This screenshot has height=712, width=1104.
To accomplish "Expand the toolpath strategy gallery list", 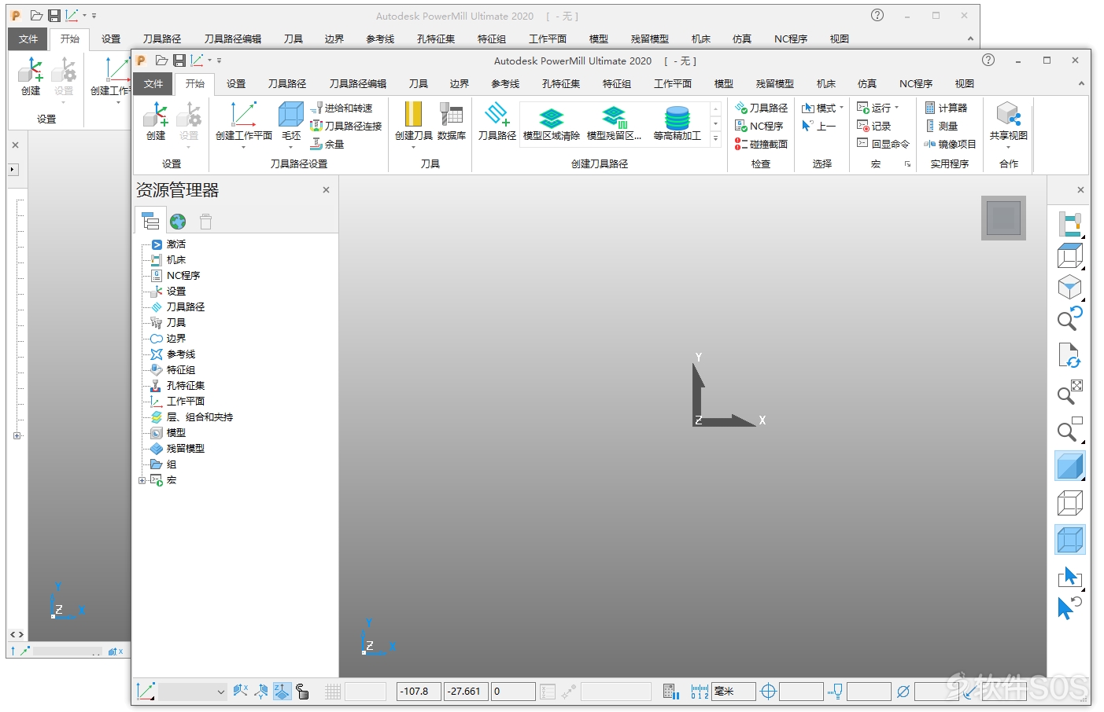I will (715, 138).
